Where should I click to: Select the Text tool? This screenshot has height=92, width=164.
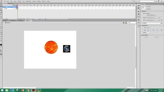tap(1, 18)
